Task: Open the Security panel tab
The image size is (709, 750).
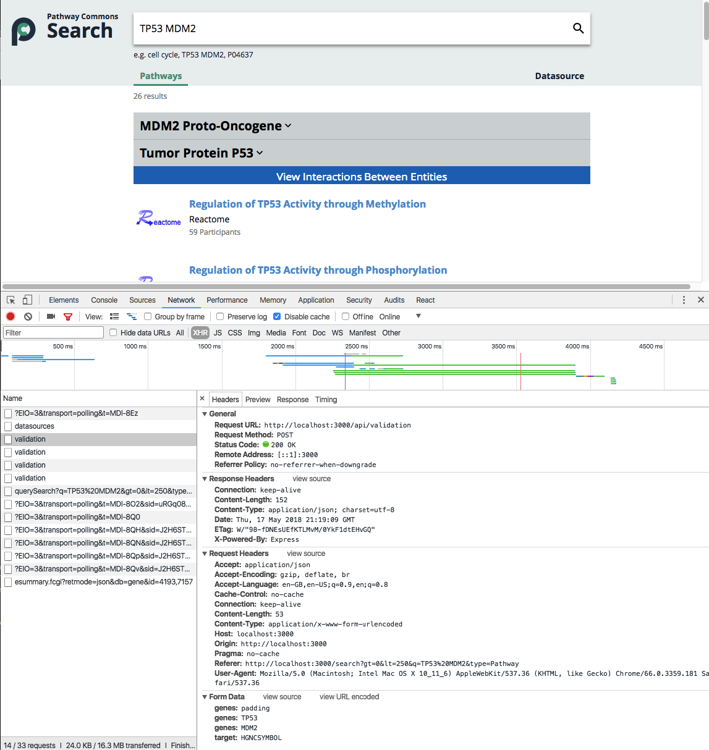Action: (x=359, y=300)
